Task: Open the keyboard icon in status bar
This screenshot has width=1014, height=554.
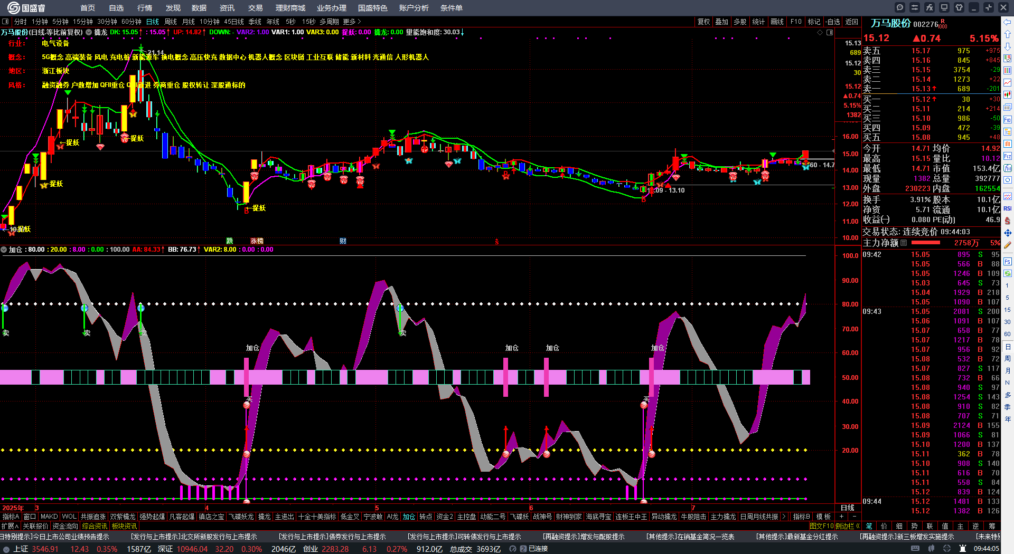Action: click(x=915, y=549)
